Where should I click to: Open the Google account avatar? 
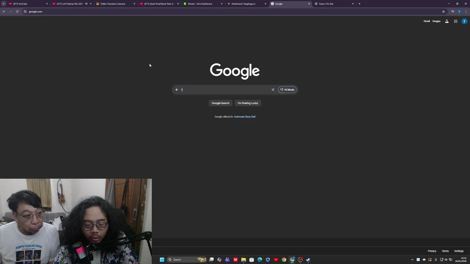pyautogui.click(x=464, y=21)
